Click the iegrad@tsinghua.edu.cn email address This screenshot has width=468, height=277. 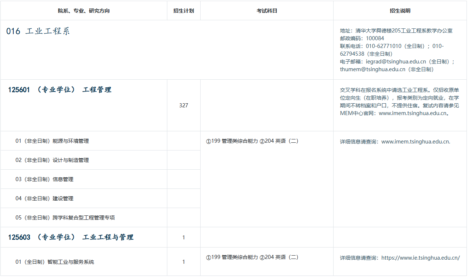pyautogui.click(x=396, y=62)
